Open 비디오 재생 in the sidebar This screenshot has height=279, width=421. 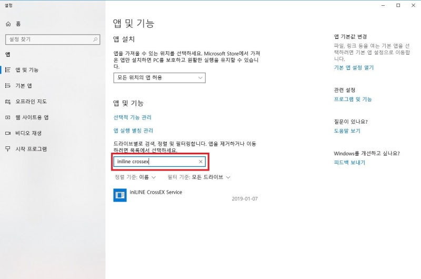(x=53, y=133)
